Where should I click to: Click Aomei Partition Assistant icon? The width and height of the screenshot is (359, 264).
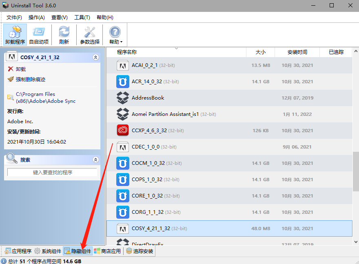(x=123, y=114)
